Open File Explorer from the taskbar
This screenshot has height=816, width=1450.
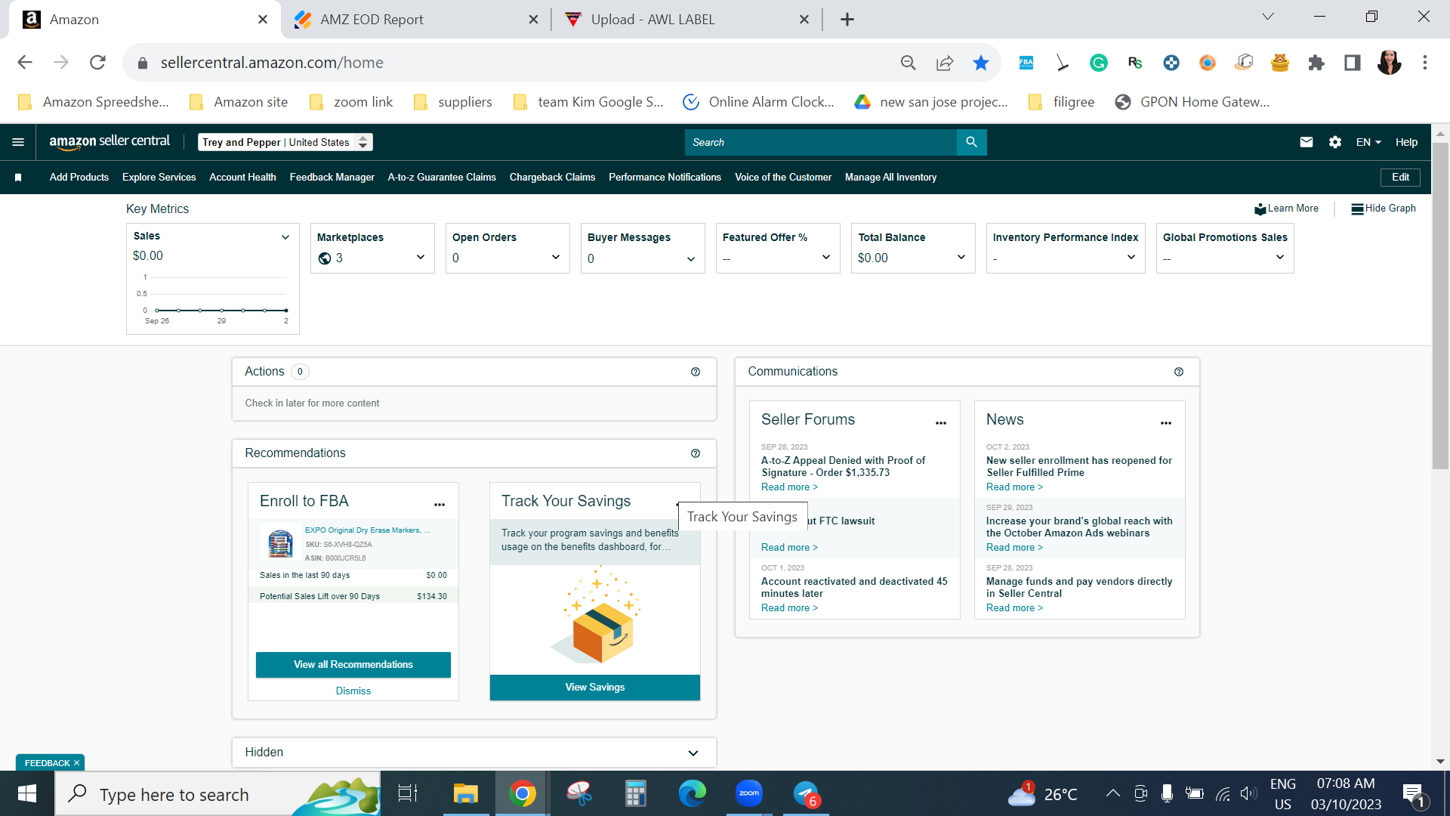coord(466,793)
